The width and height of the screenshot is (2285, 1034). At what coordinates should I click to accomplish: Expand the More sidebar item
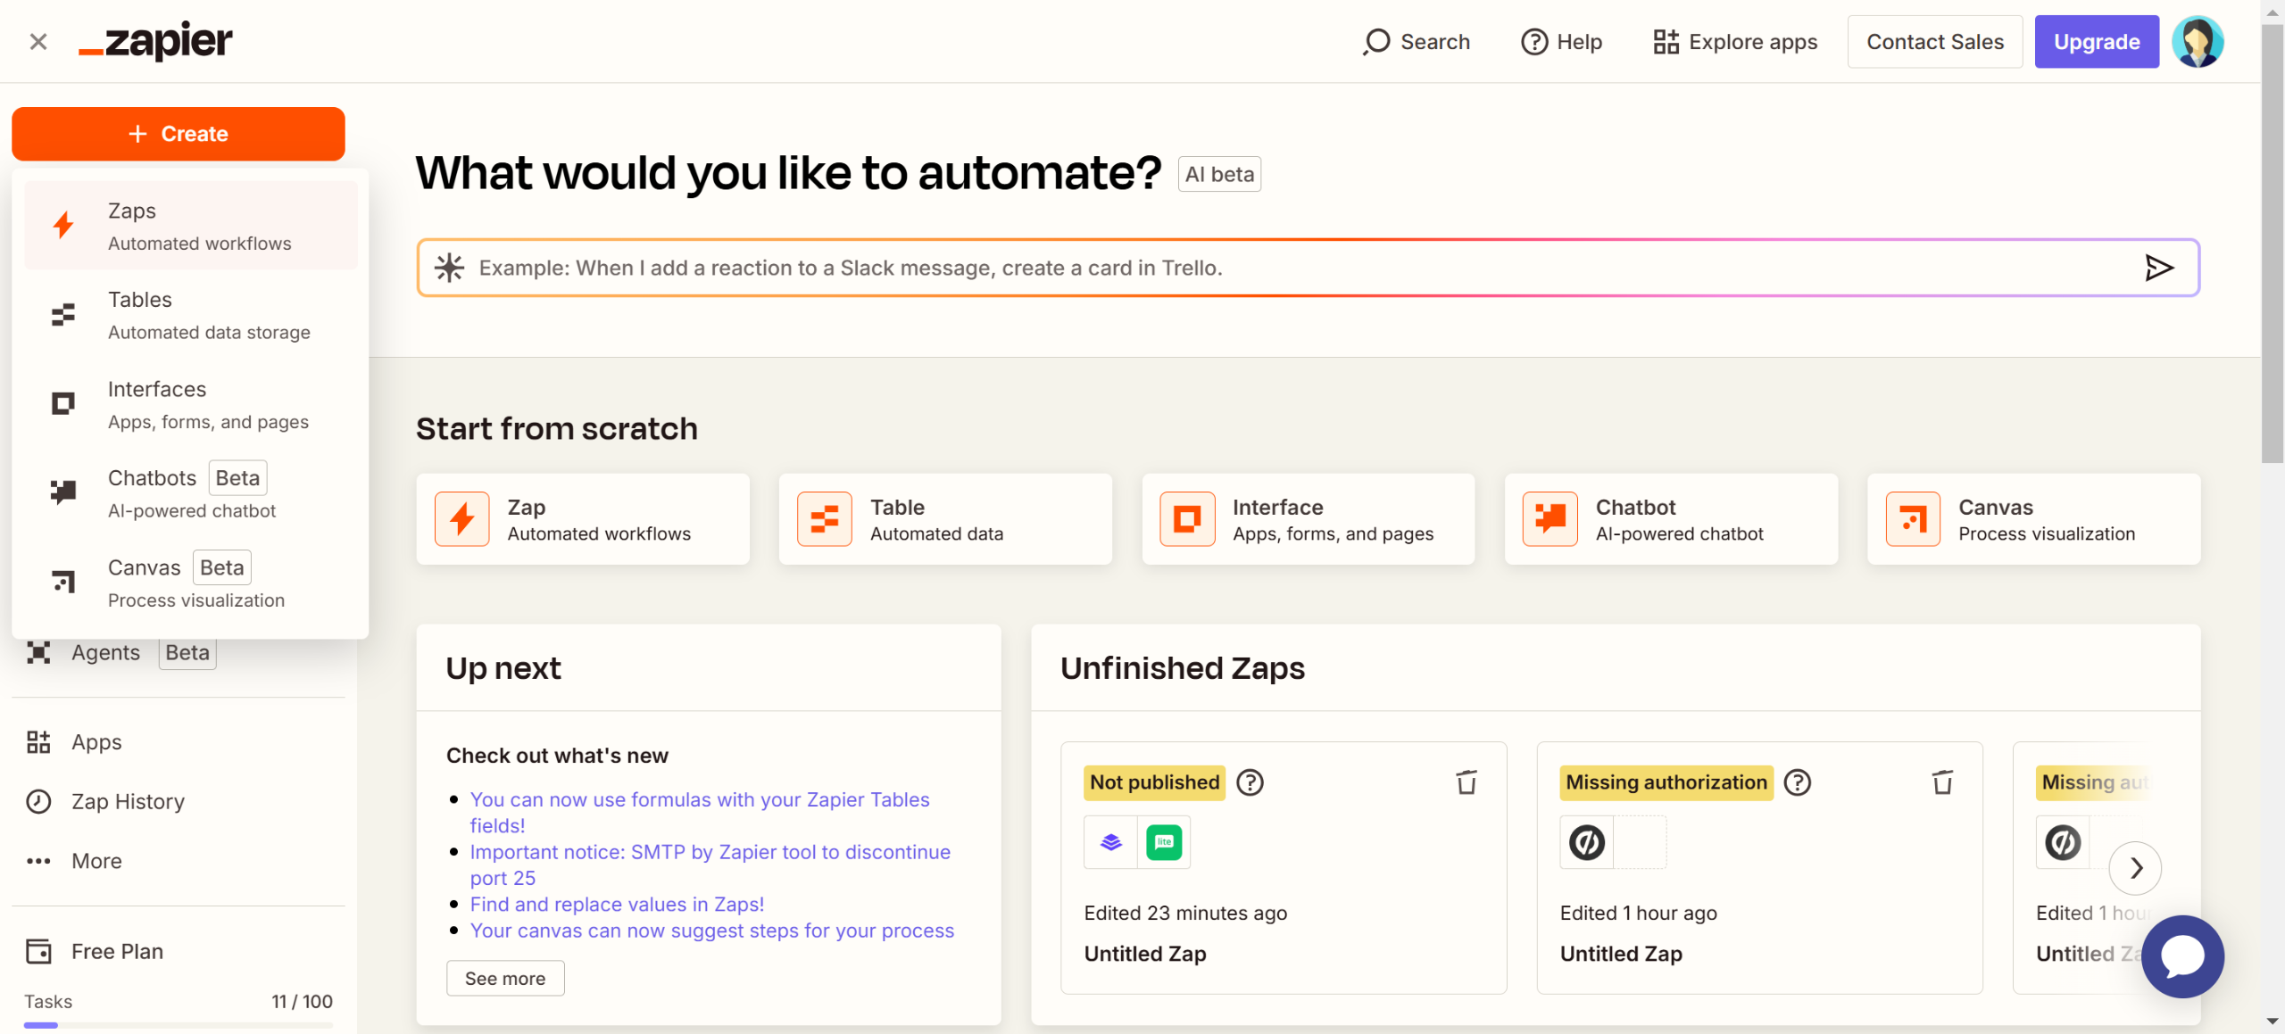coord(75,862)
